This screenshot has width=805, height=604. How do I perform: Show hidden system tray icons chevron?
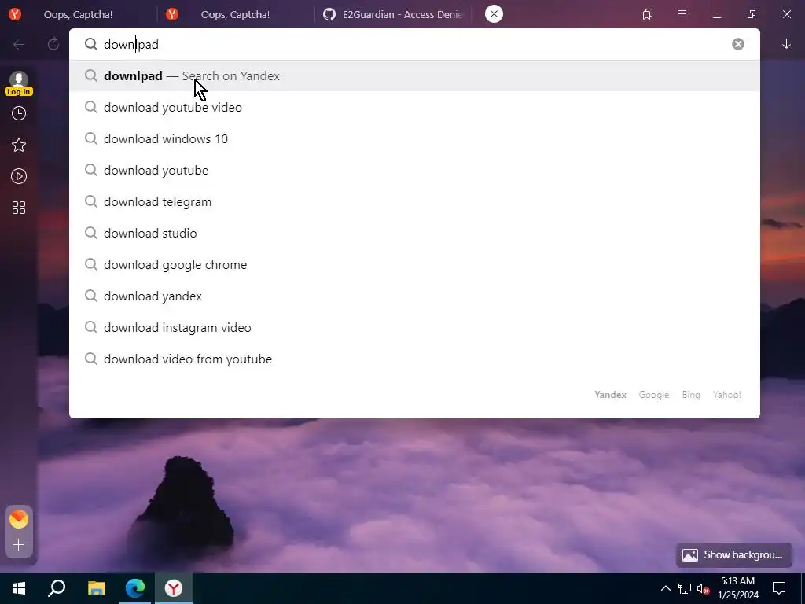click(x=665, y=588)
